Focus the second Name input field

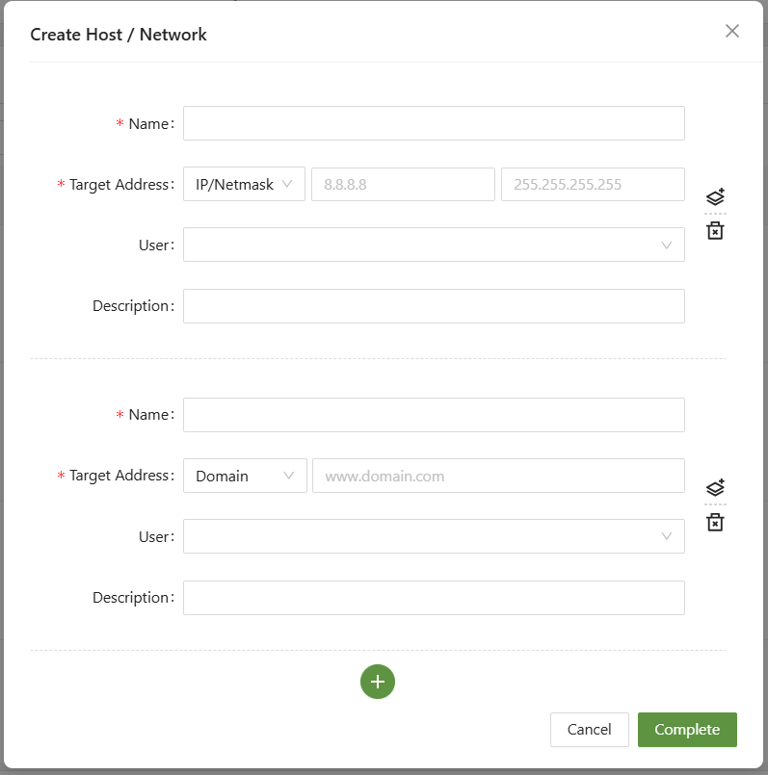click(x=434, y=415)
